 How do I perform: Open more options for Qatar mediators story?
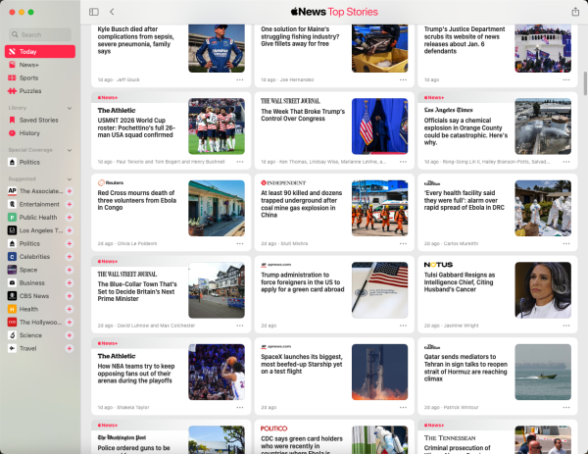tap(566, 408)
